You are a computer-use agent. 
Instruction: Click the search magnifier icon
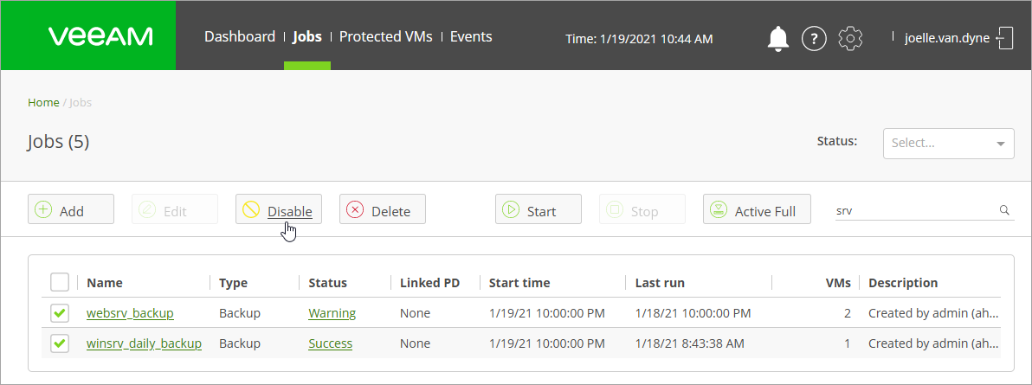tap(1004, 210)
